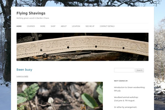Click the Next Course Up heading
Screen dimensions: 165x110
(121, 81)
